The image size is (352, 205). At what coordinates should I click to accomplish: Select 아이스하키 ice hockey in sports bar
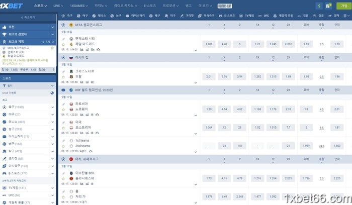pyautogui.click(x=135, y=16)
